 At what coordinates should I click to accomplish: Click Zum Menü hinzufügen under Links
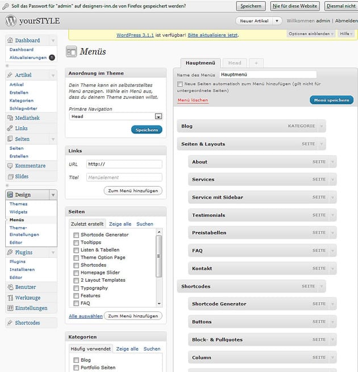[133, 191]
